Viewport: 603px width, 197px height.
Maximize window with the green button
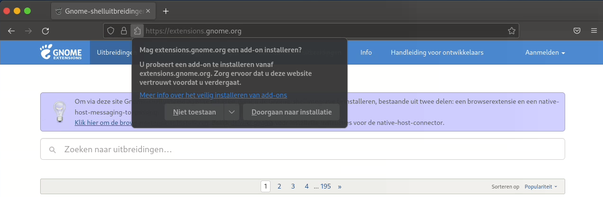(27, 11)
